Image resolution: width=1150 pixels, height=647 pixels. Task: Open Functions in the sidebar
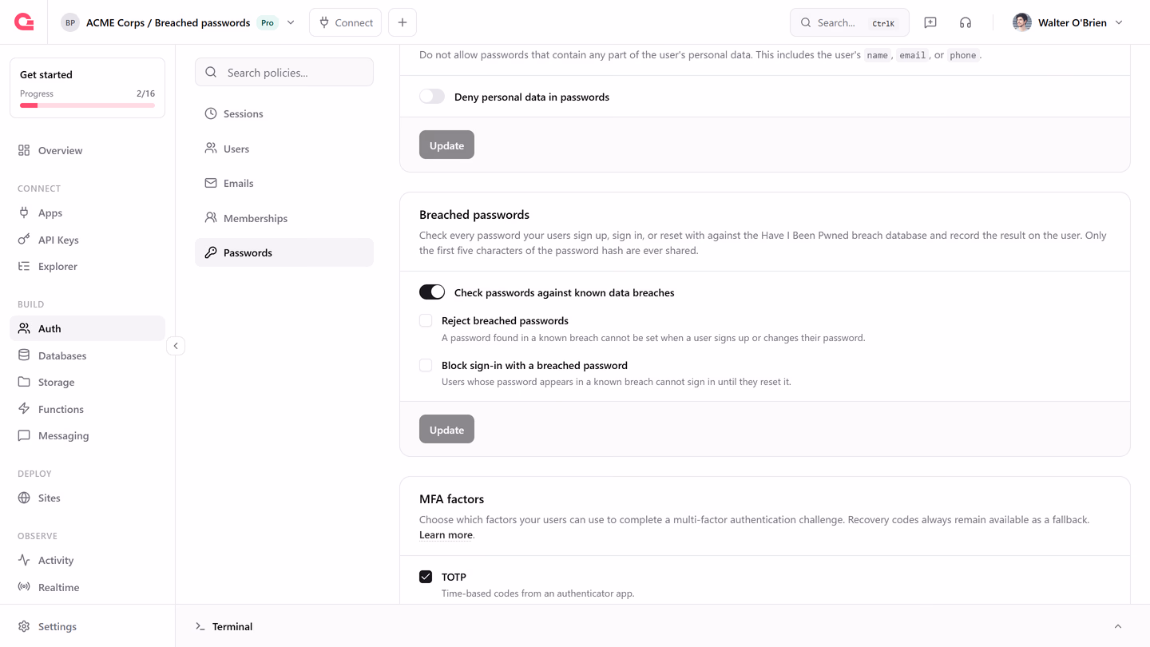coord(87,409)
